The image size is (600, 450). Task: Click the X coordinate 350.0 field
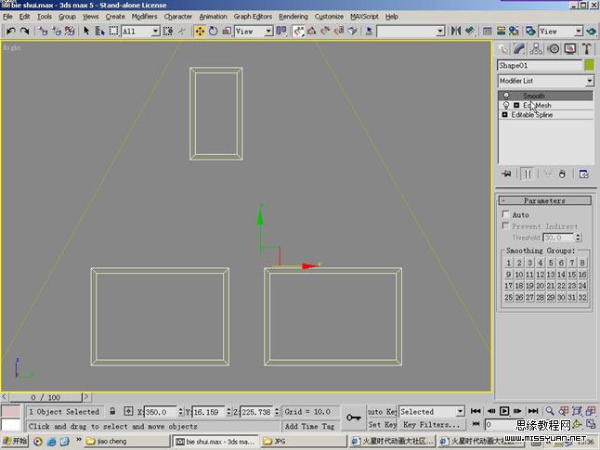point(160,412)
